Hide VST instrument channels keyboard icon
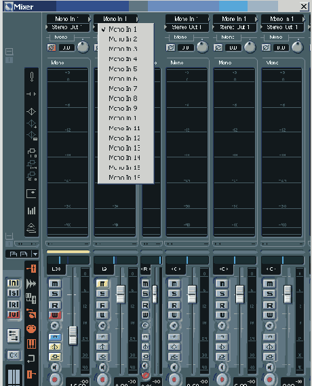 31,344
